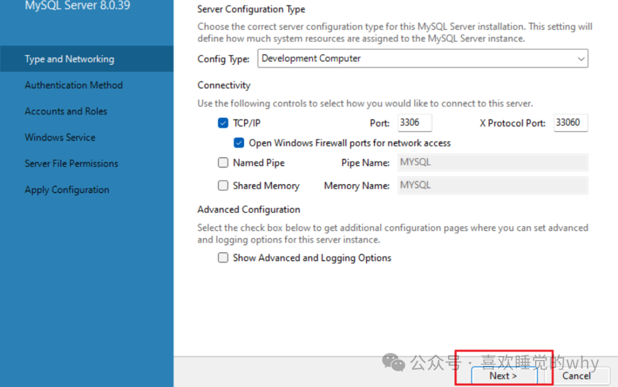Enable Show Advanced and Logging Options
618x387 pixels.
[223, 258]
